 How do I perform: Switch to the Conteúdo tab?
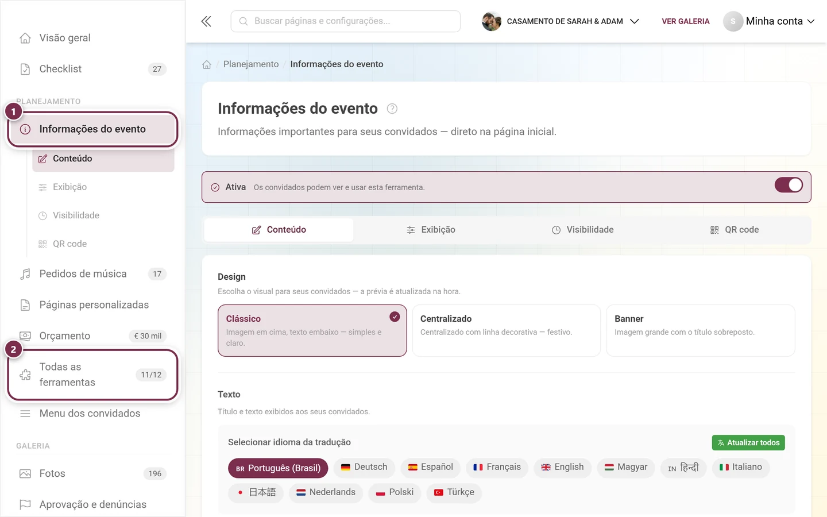pyautogui.click(x=279, y=230)
